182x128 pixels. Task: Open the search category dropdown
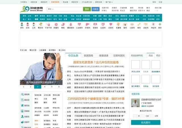(x=51, y=9)
